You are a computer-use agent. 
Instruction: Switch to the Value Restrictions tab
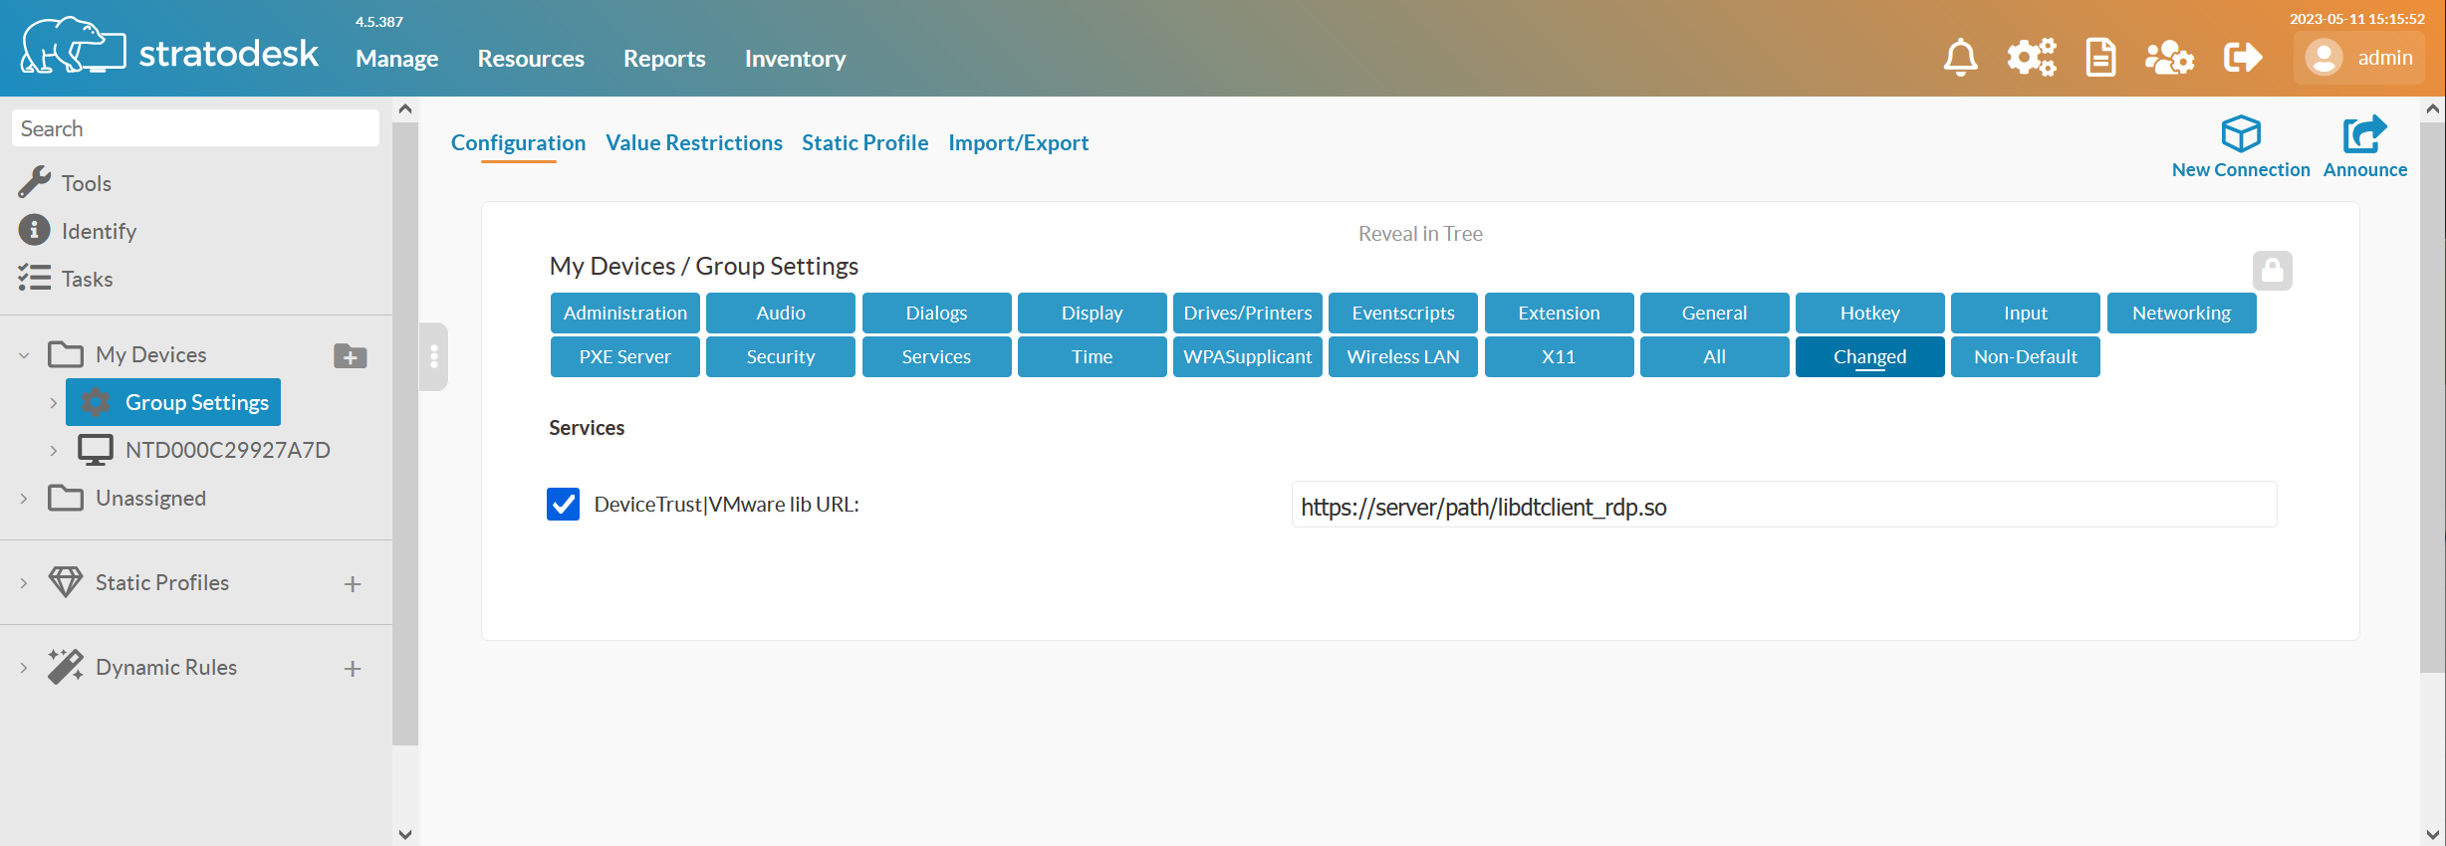click(694, 143)
